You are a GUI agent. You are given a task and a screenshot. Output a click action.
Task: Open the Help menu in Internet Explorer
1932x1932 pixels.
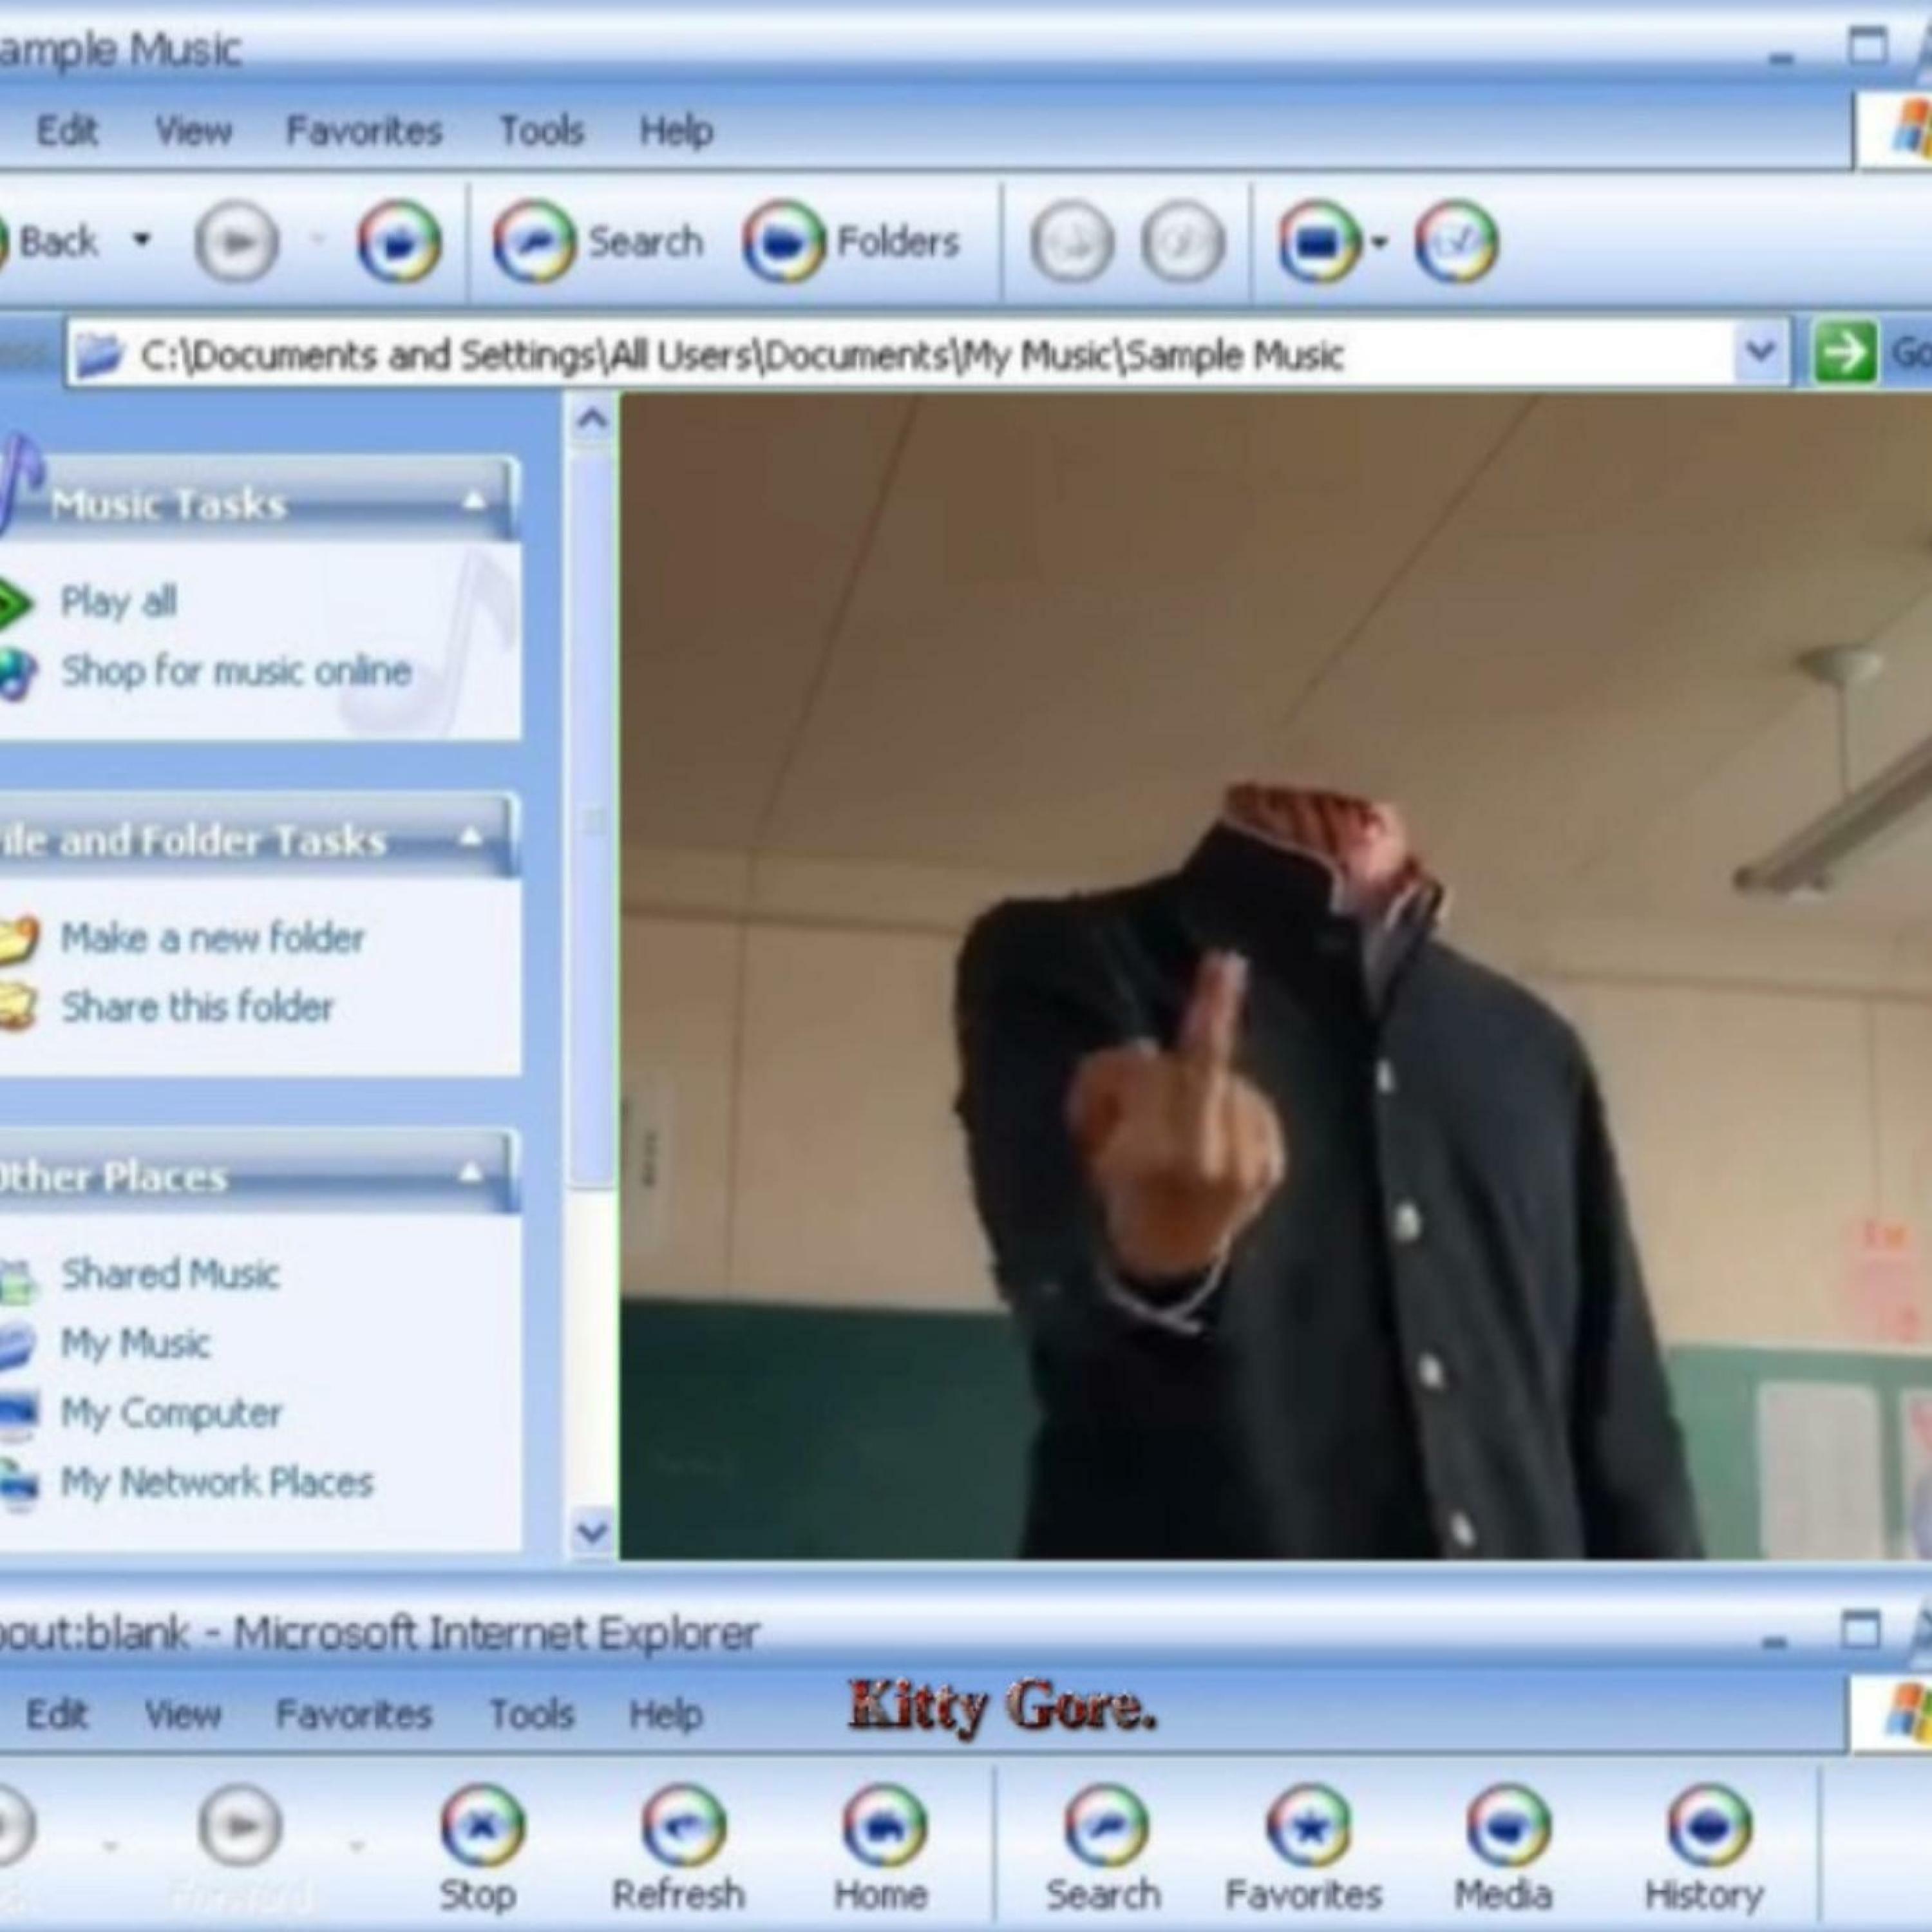pyautogui.click(x=665, y=1714)
